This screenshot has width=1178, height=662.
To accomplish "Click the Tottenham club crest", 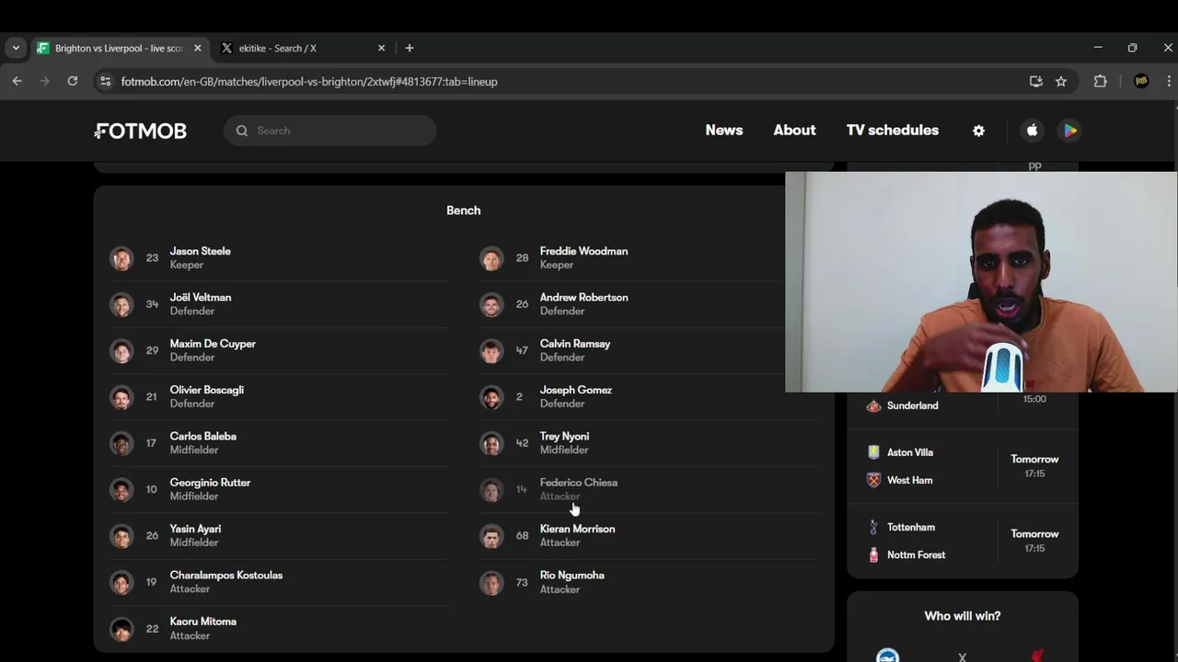I will [x=873, y=527].
